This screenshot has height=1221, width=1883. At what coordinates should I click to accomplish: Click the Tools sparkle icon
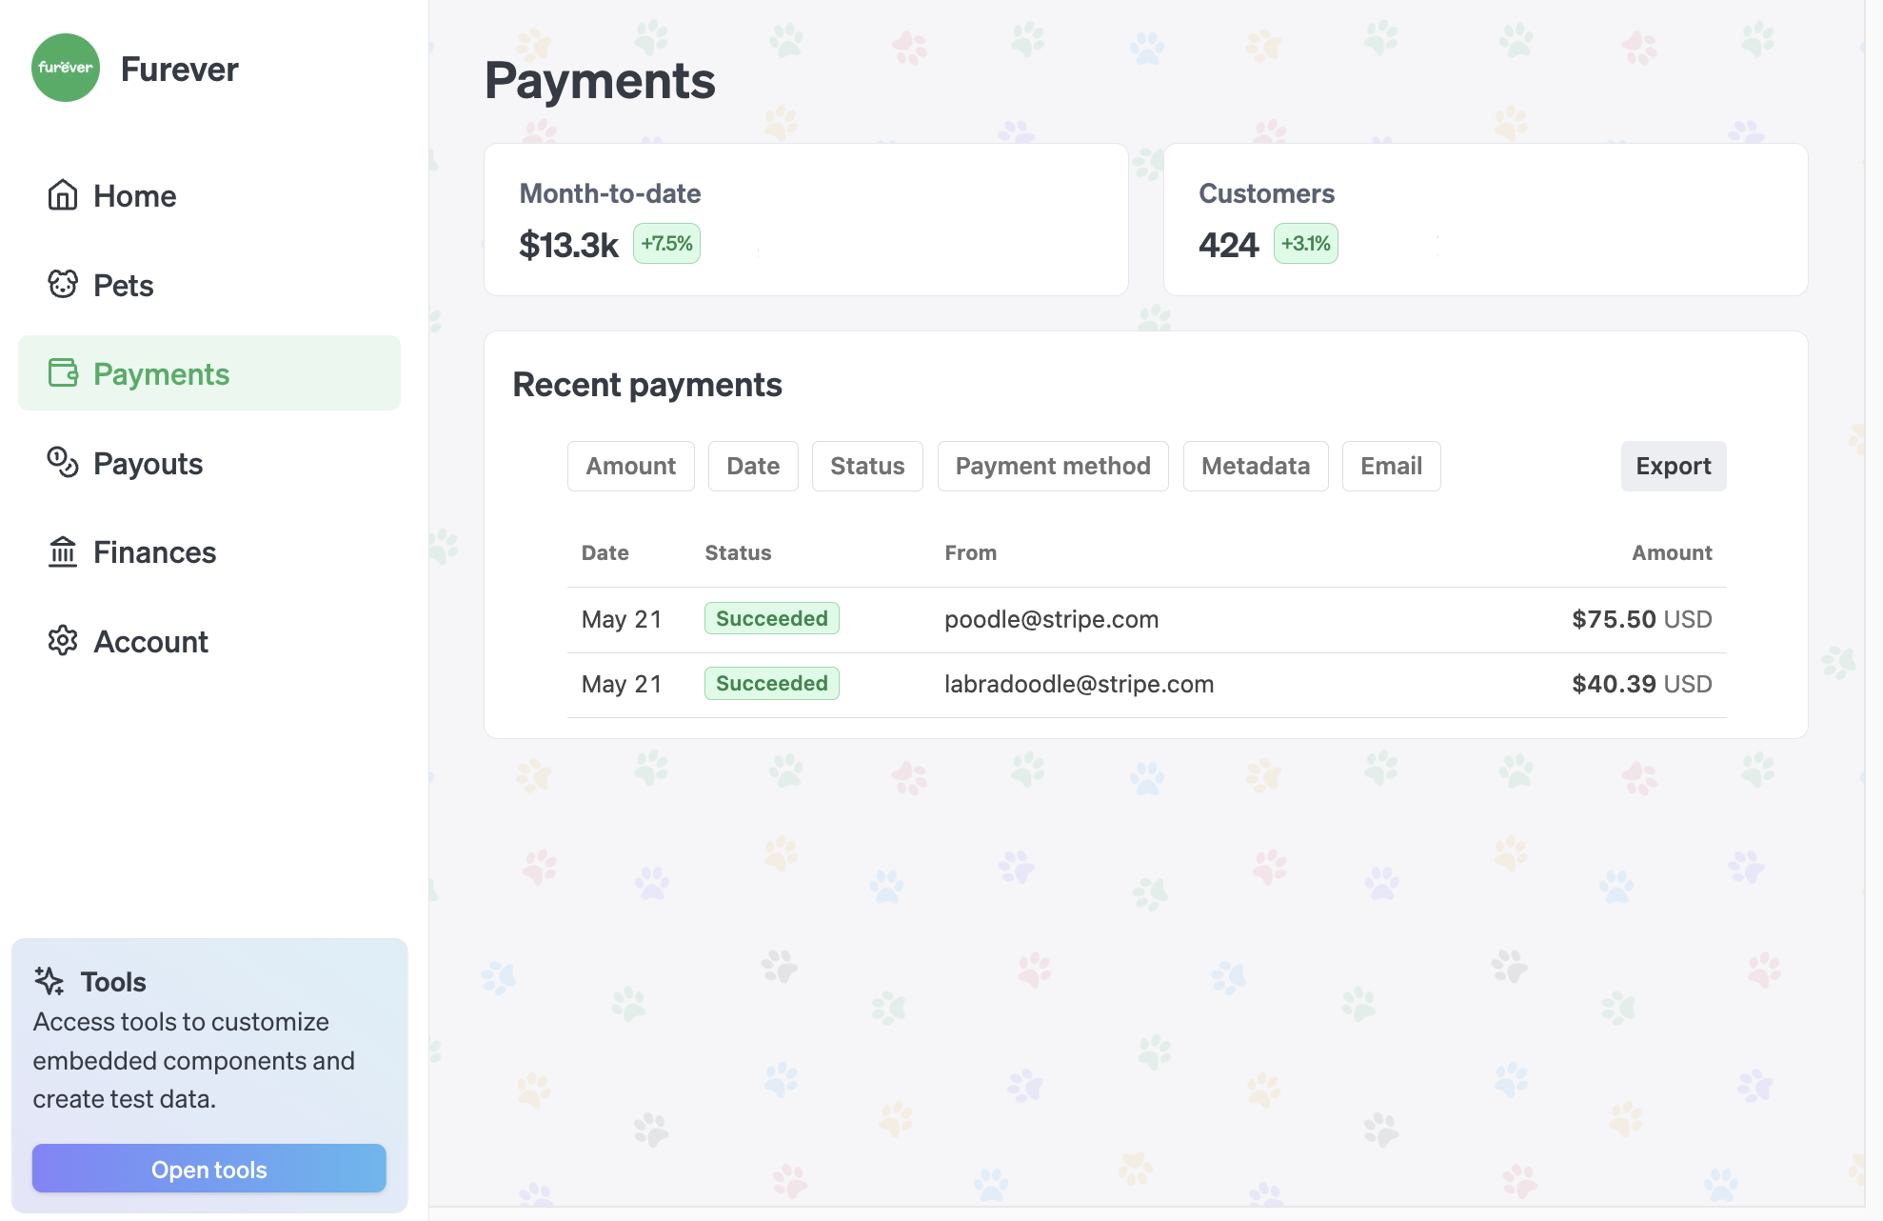(x=50, y=980)
